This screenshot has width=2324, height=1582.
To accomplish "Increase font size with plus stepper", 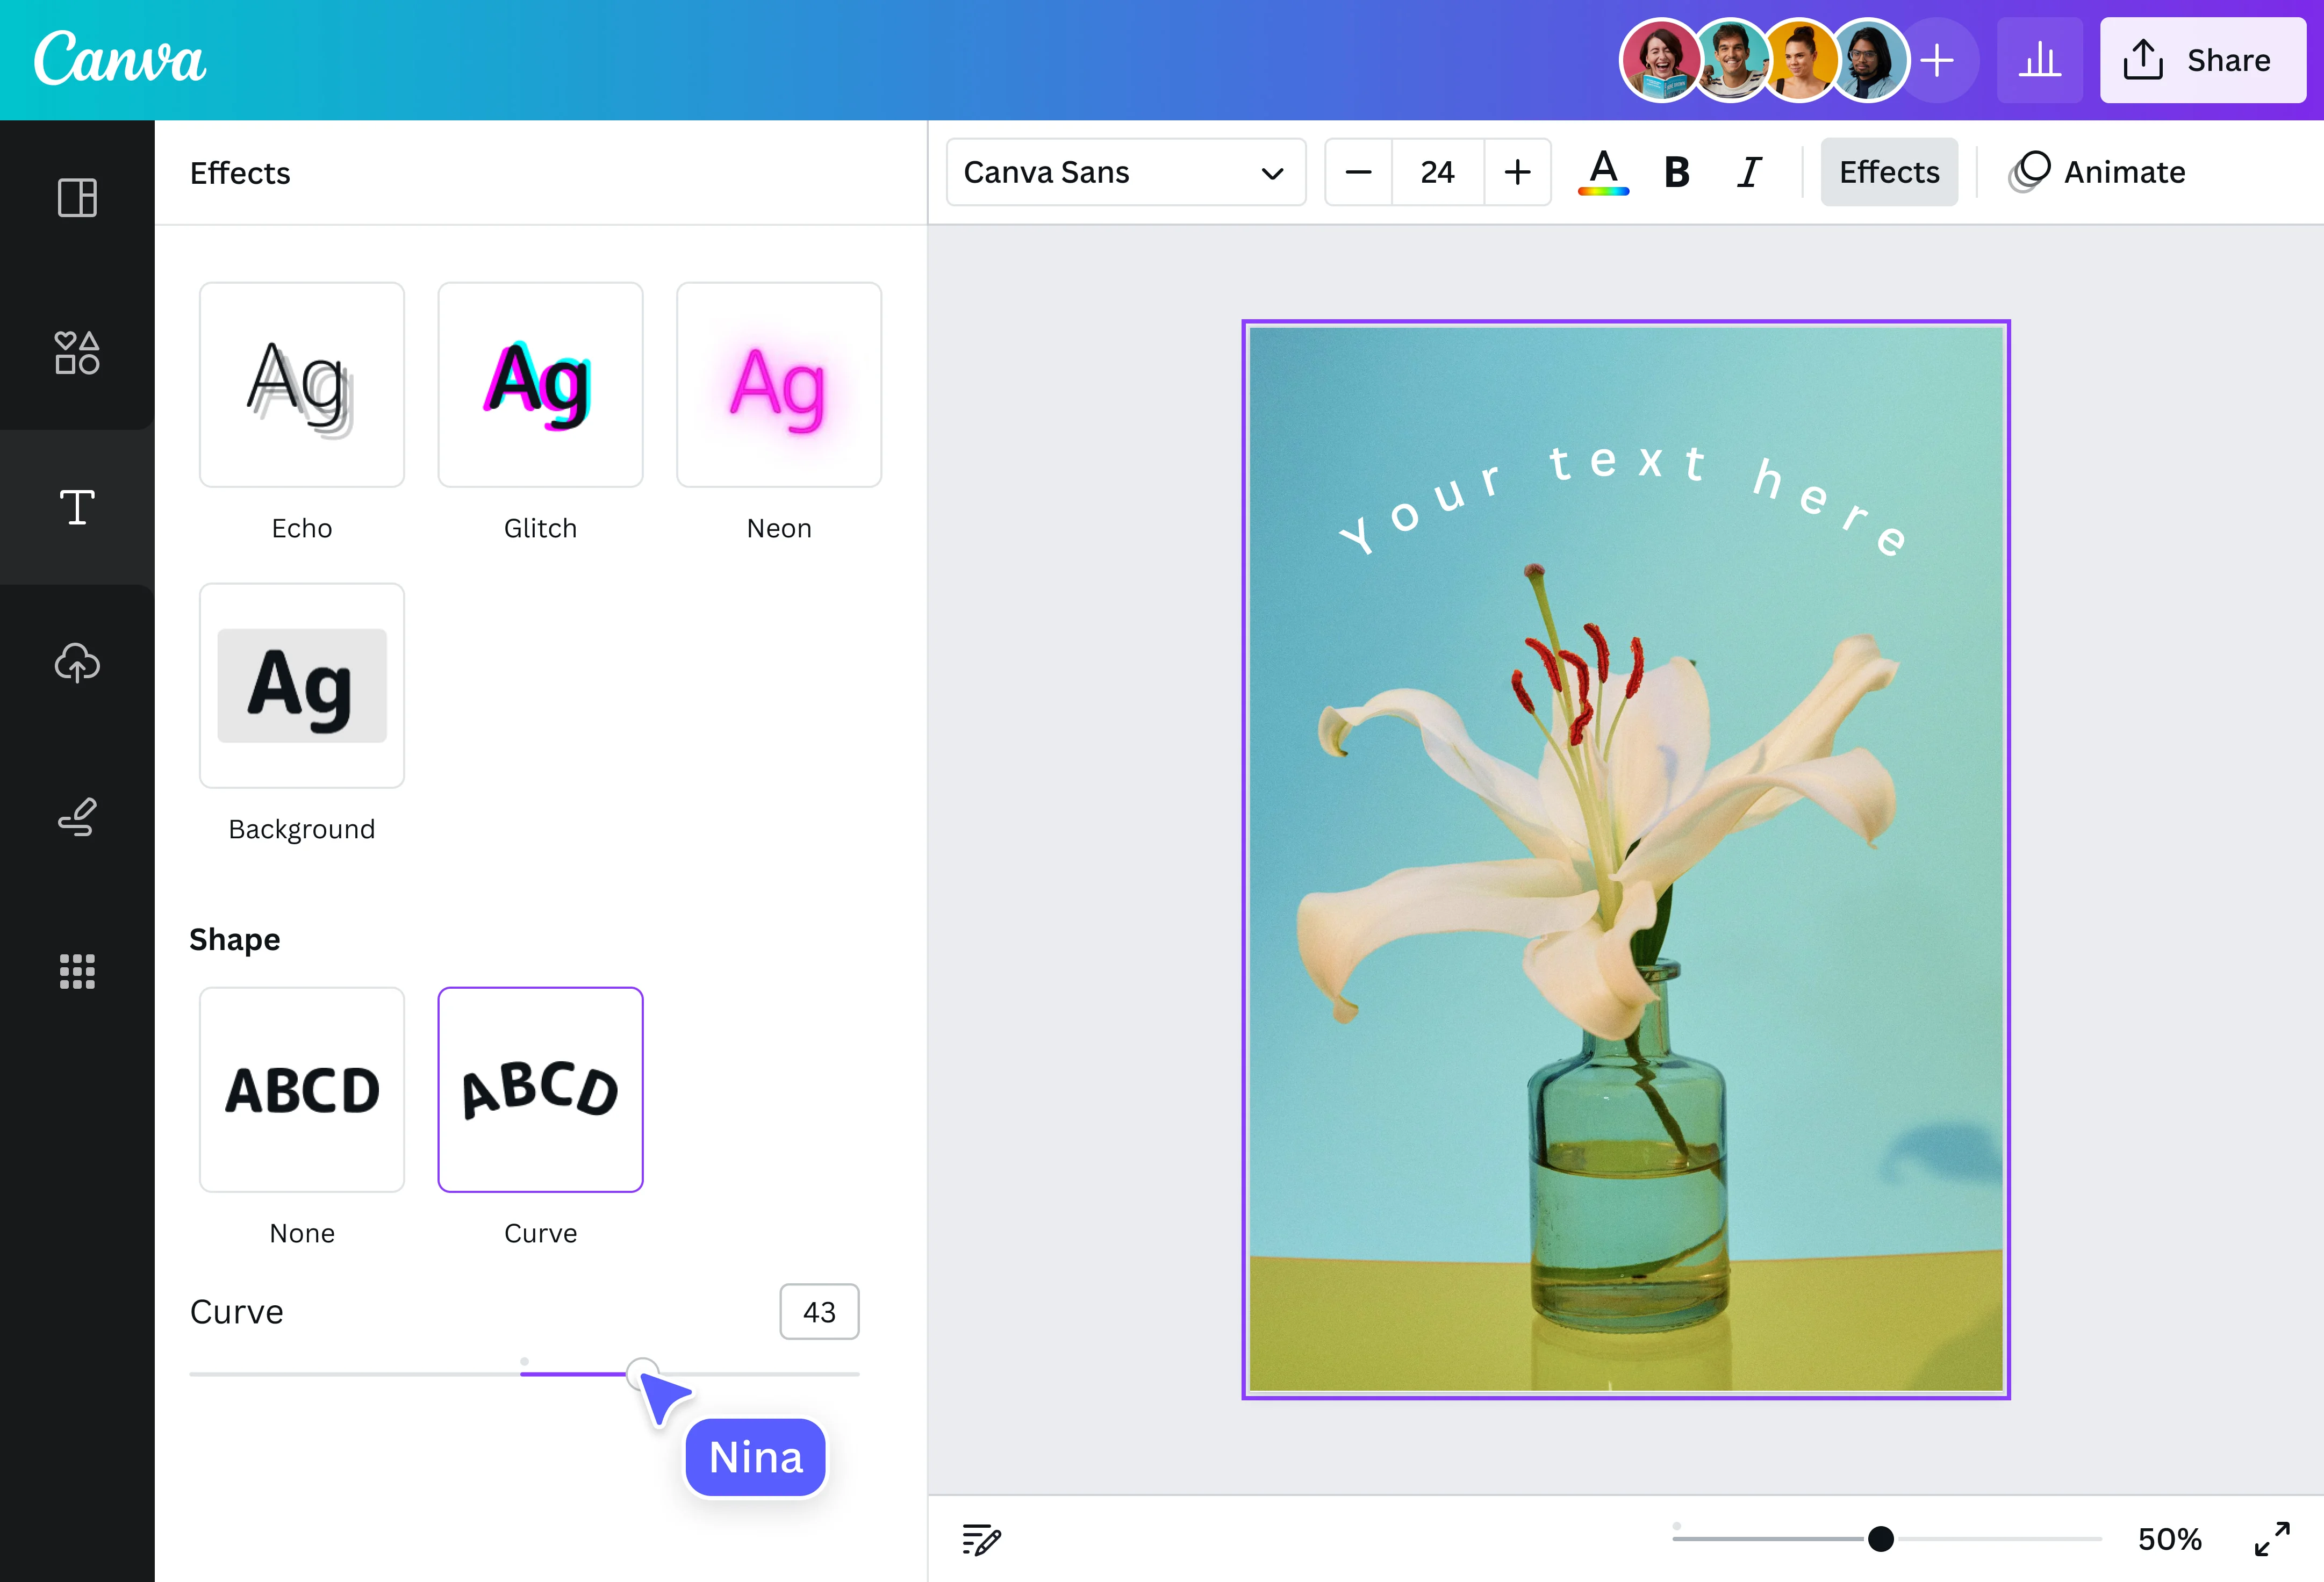I will pos(1517,171).
